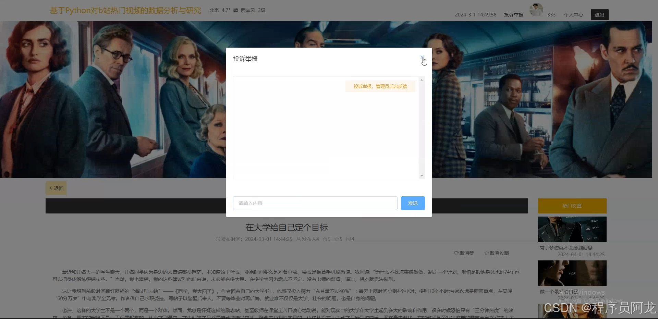Click the 取消赞 heart button
The height and width of the screenshot is (319, 658).
click(x=464, y=253)
